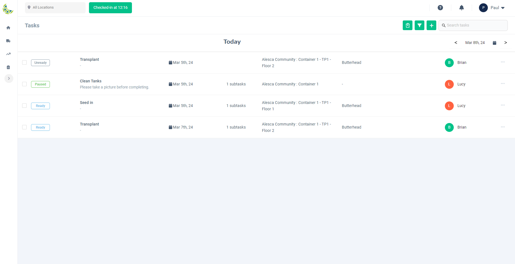Click the Clean Tanks picture note text
This screenshot has height=264, width=515.
(x=114, y=87)
